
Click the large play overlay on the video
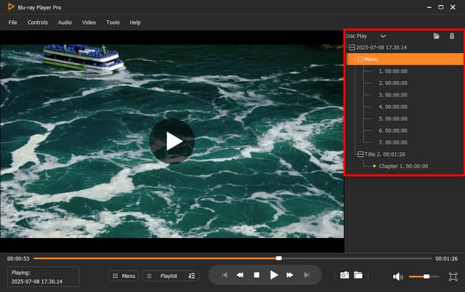[x=172, y=142]
